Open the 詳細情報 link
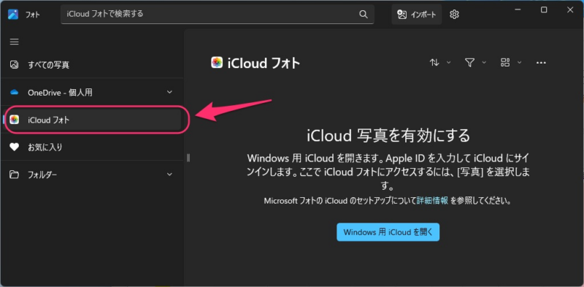The width and height of the screenshot is (584, 287). [432, 201]
